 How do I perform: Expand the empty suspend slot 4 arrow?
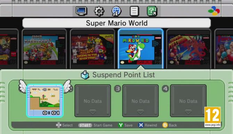(x=188, y=112)
